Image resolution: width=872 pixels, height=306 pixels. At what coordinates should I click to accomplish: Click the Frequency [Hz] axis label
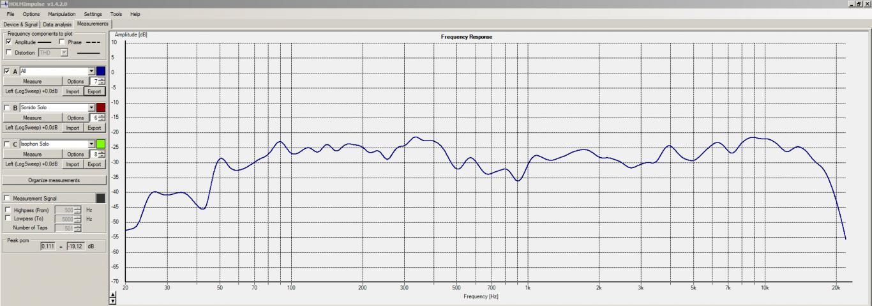(481, 296)
